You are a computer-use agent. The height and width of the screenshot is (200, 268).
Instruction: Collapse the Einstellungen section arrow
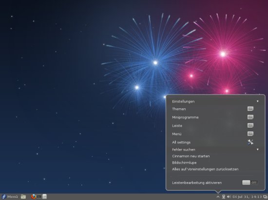coord(258,101)
